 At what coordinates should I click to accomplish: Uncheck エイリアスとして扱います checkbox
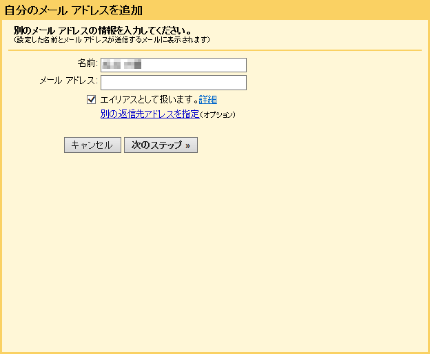point(92,99)
